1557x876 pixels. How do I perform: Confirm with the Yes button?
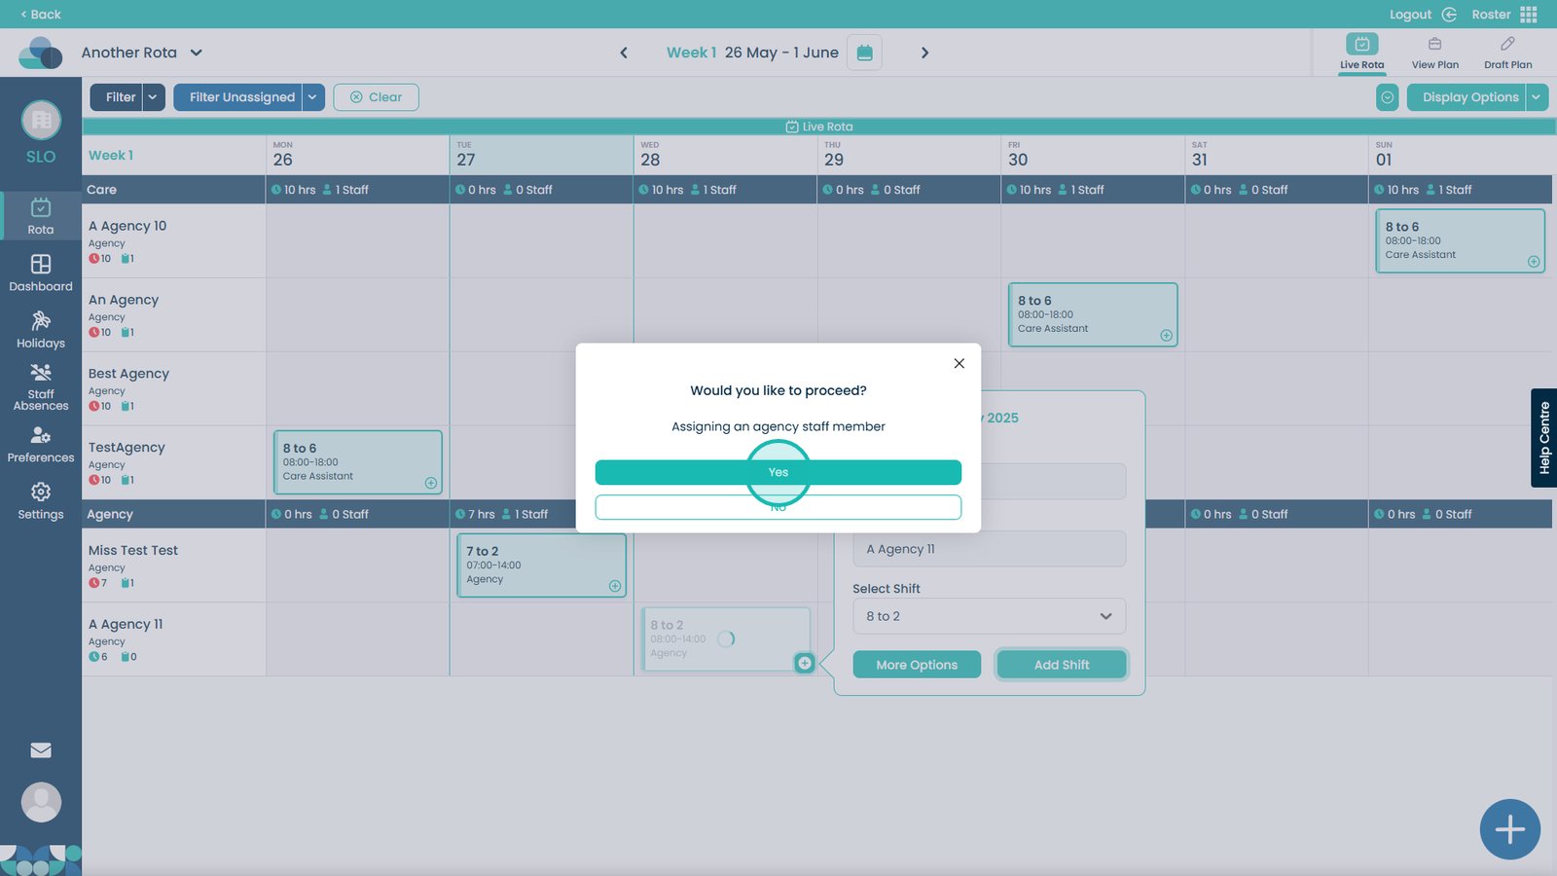tap(778, 472)
